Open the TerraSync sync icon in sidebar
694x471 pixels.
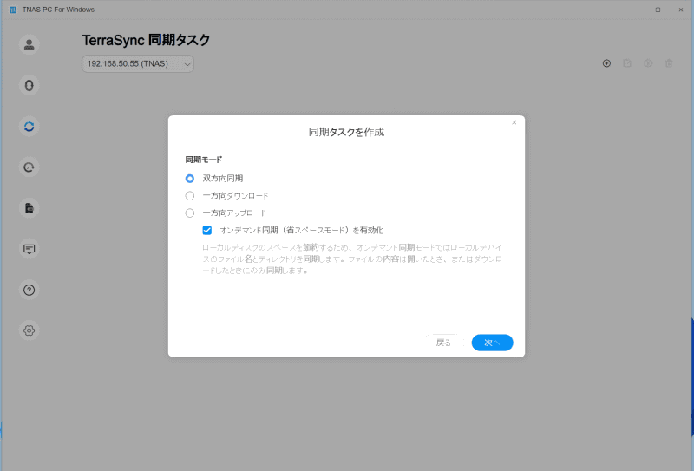click(x=29, y=127)
